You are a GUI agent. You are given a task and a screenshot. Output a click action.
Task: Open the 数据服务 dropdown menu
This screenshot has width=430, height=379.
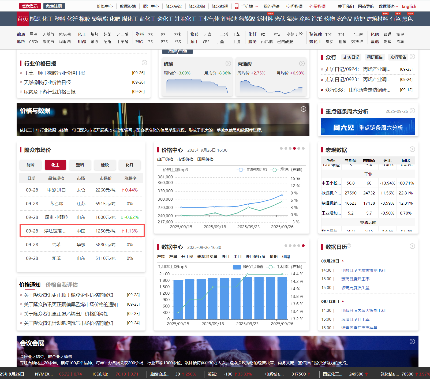(x=388, y=6)
